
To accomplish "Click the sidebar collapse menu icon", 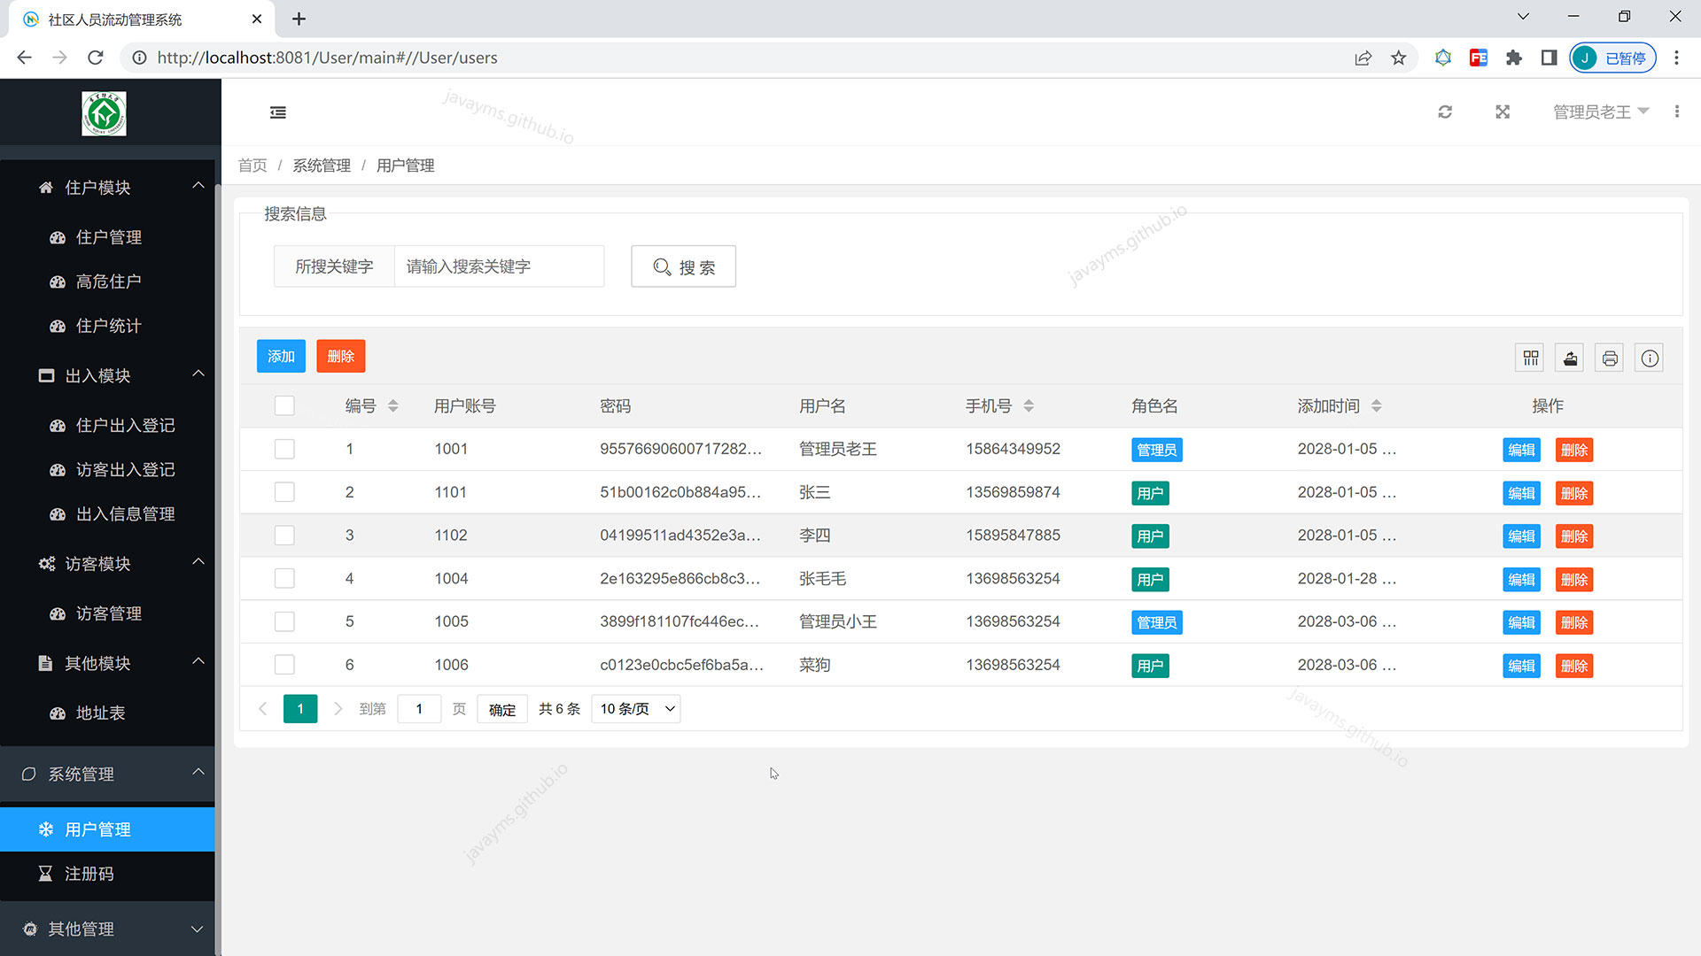I will click(x=277, y=112).
